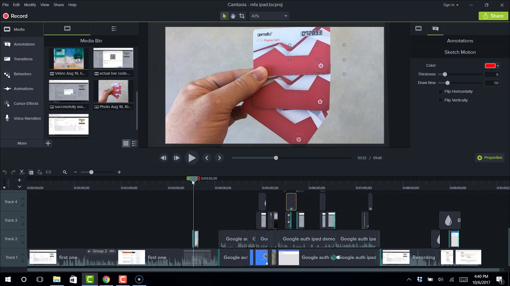
Task: Lock Track 2
Action: 23,242
